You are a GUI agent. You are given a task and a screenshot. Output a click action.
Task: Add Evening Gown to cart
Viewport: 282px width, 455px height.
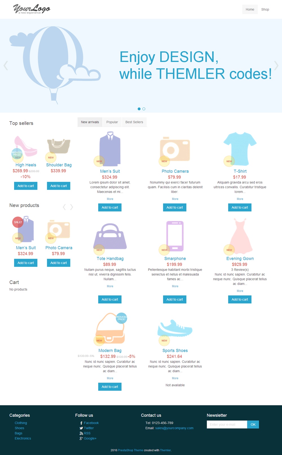coord(240,300)
